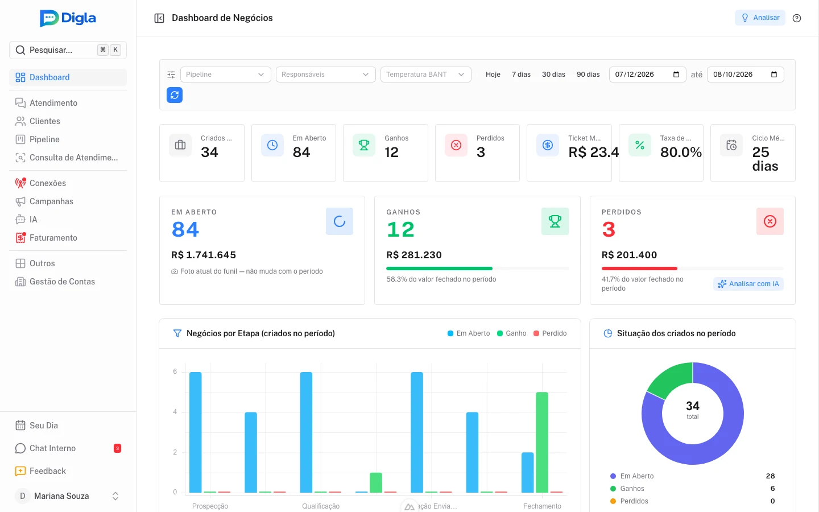Click the Ganhos trophy icon in top card
819x512 pixels.
(x=364, y=145)
